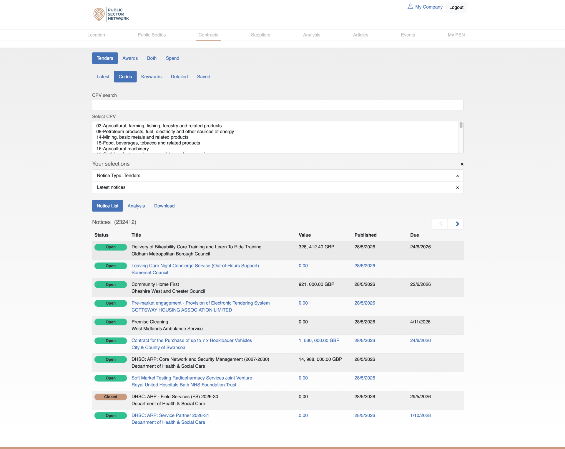Open the Hookloader Vehicles contract notice
Image resolution: width=565 pixels, height=449 pixels.
[192, 341]
